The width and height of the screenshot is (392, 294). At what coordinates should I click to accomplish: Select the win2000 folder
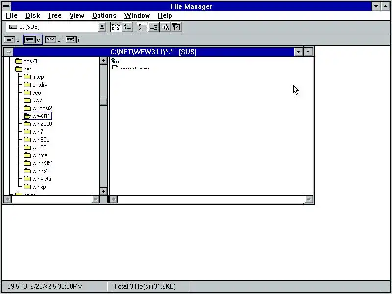tap(38, 124)
